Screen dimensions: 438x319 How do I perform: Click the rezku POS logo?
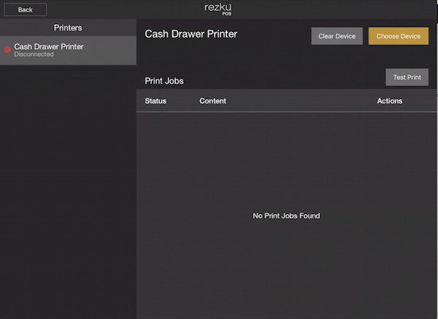[218, 9]
